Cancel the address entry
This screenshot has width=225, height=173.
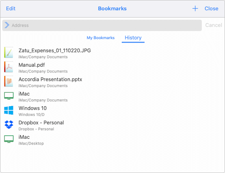(214, 25)
